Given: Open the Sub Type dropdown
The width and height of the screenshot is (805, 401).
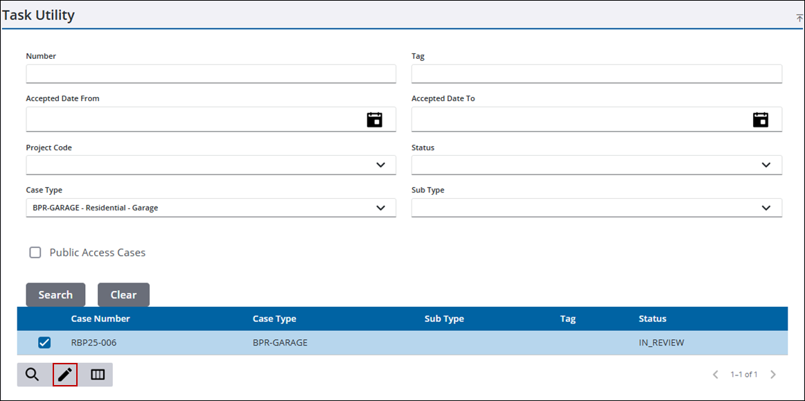Looking at the screenshot, I should click(x=766, y=208).
